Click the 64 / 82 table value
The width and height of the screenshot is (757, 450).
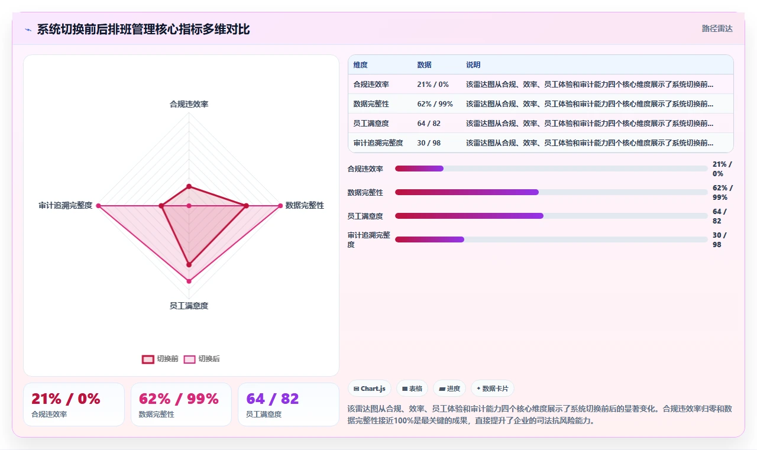pyautogui.click(x=429, y=124)
